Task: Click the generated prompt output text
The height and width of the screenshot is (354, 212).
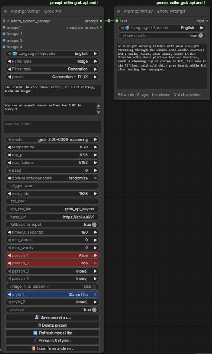Action: point(162,66)
